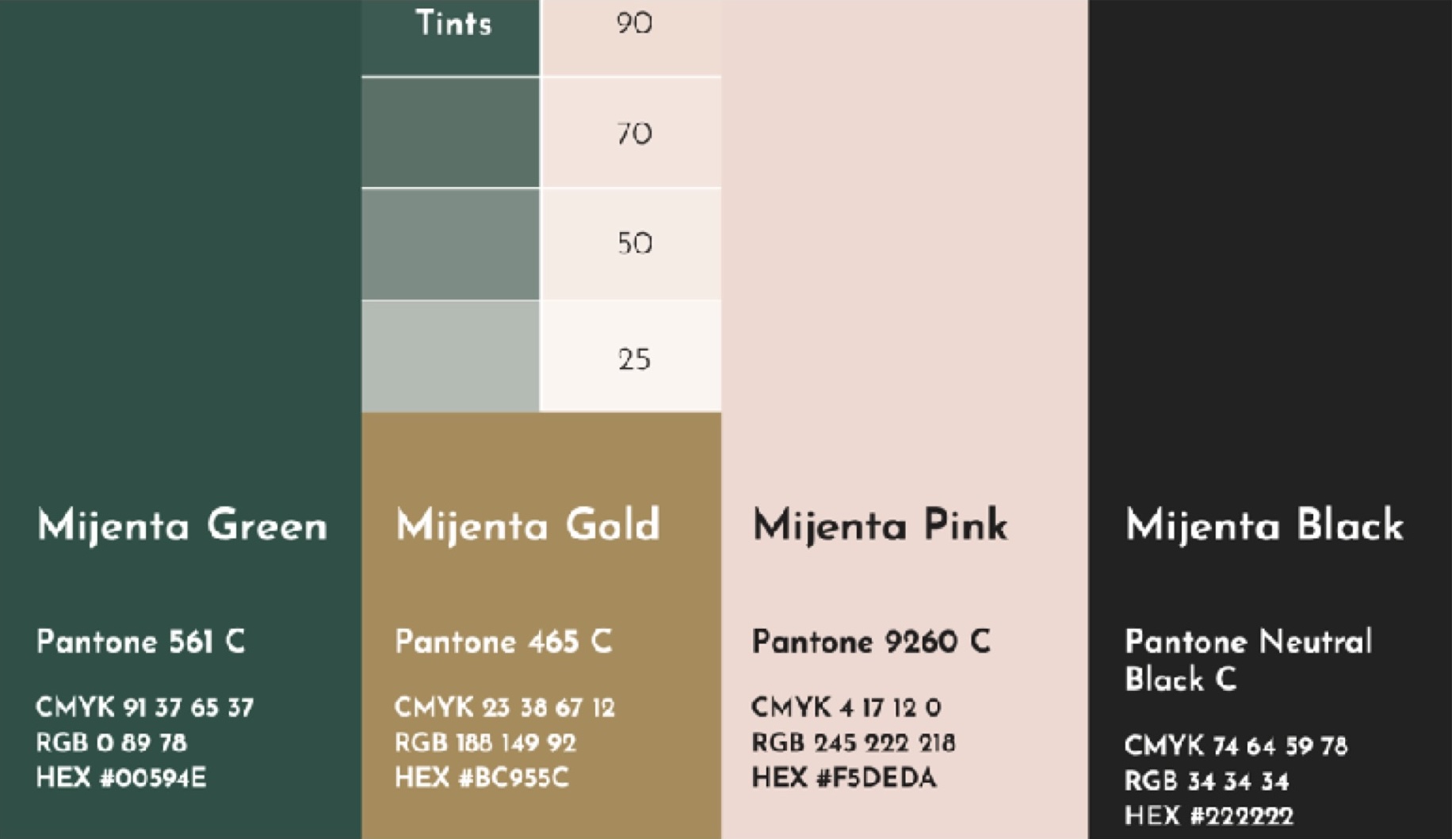Select the Mijenta Pink heading
This screenshot has width=1452, height=839.
880,525
